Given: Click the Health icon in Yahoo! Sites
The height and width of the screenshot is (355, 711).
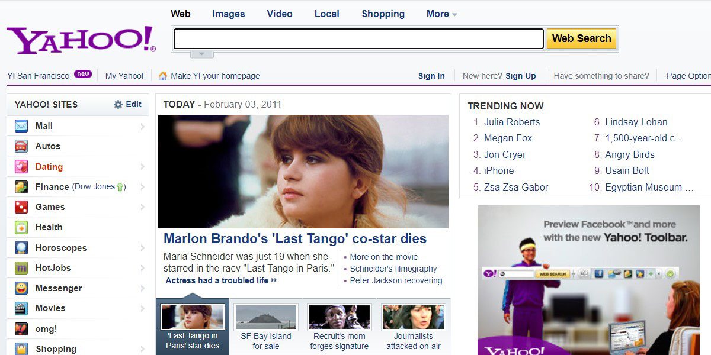Looking at the screenshot, I should (x=21, y=227).
